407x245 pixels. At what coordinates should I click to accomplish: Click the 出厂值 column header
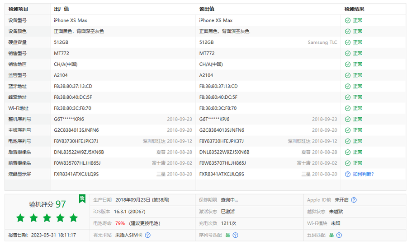pyautogui.click(x=62, y=9)
